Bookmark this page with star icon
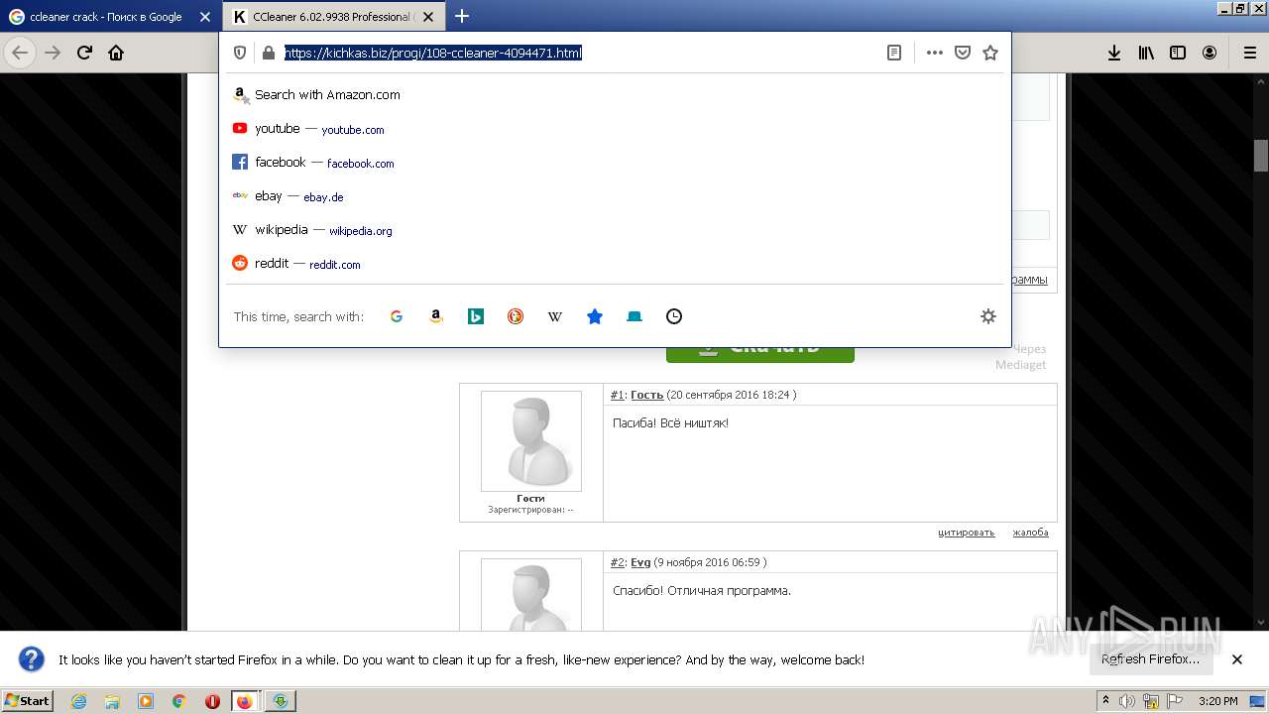 (x=989, y=53)
